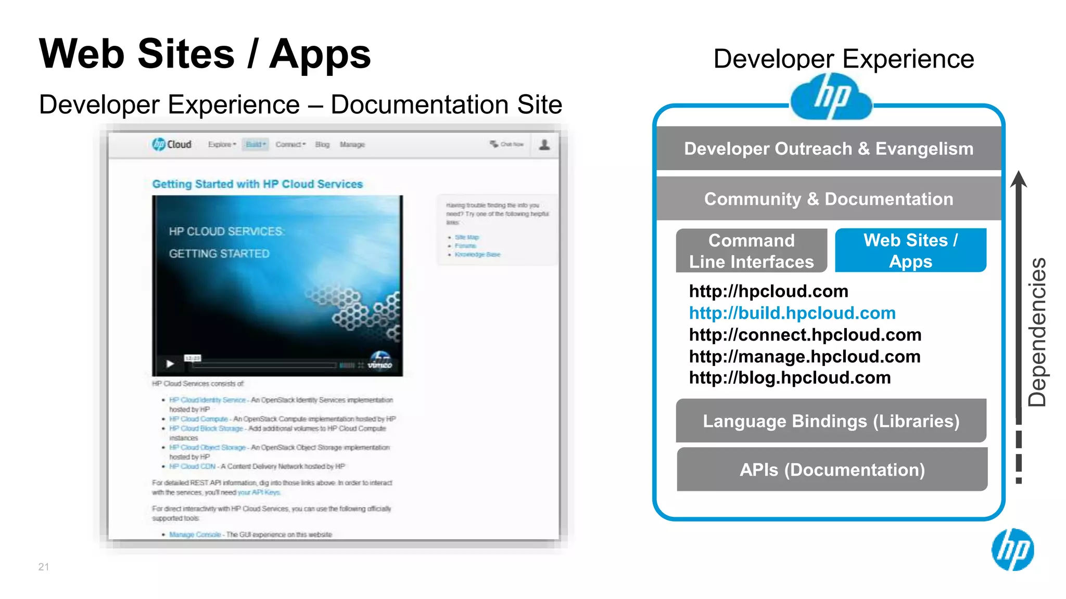Select APIs (Documentation) bar

pyautogui.click(x=832, y=470)
